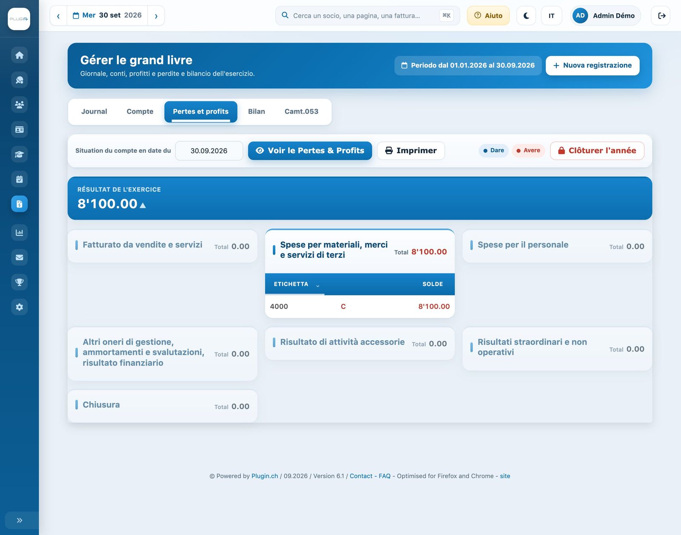Select the Pertes et profits tab

pyautogui.click(x=201, y=112)
